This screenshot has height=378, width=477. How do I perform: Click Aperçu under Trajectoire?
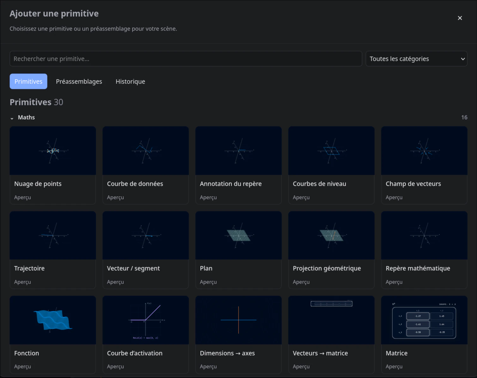pyautogui.click(x=22, y=282)
